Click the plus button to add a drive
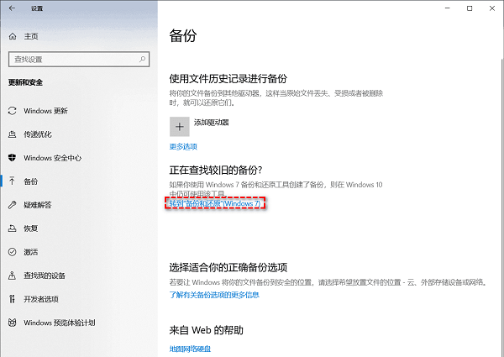This screenshot has height=357, width=504. pos(180,127)
